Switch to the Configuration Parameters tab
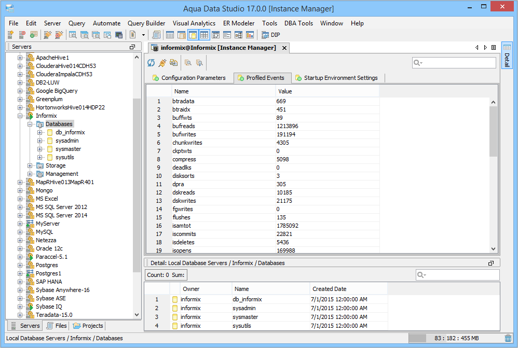518x348 pixels. (x=189, y=78)
